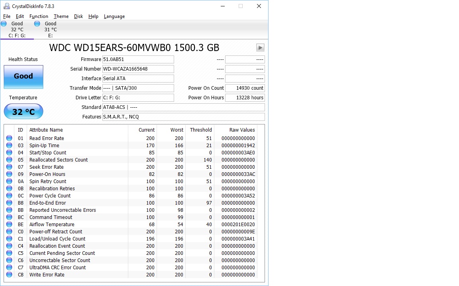
Task: Open the Language menu
Action: click(114, 16)
